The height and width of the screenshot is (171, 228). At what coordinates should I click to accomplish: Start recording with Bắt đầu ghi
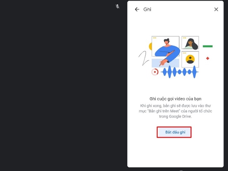(x=174, y=132)
